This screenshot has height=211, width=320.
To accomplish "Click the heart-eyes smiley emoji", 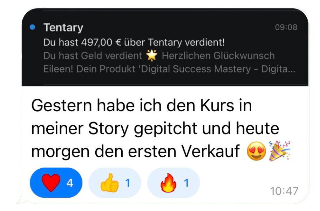I will [256, 151].
